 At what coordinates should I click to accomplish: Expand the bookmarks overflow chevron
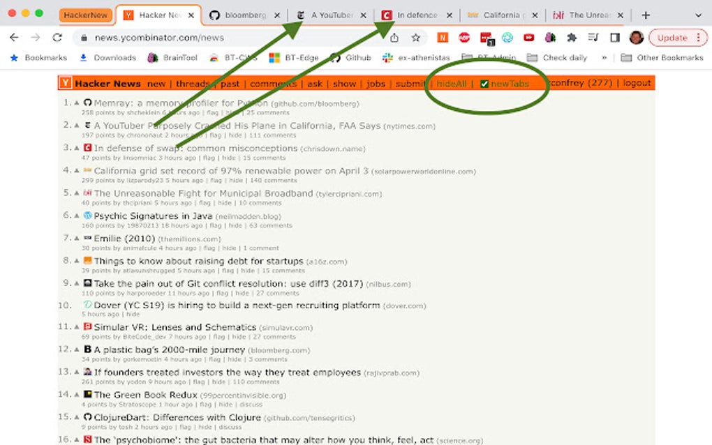(603, 57)
